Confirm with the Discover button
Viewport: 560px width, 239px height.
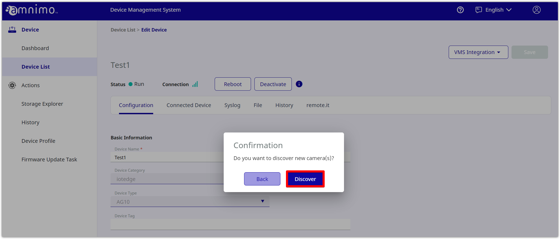(305, 179)
